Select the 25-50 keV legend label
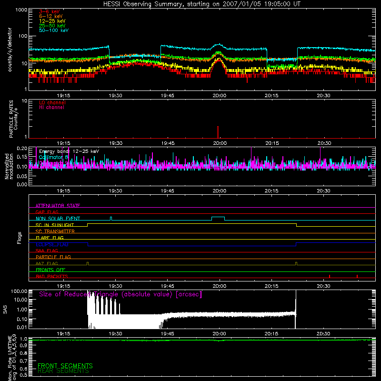Screen dimensions: 381x381 (52, 26)
